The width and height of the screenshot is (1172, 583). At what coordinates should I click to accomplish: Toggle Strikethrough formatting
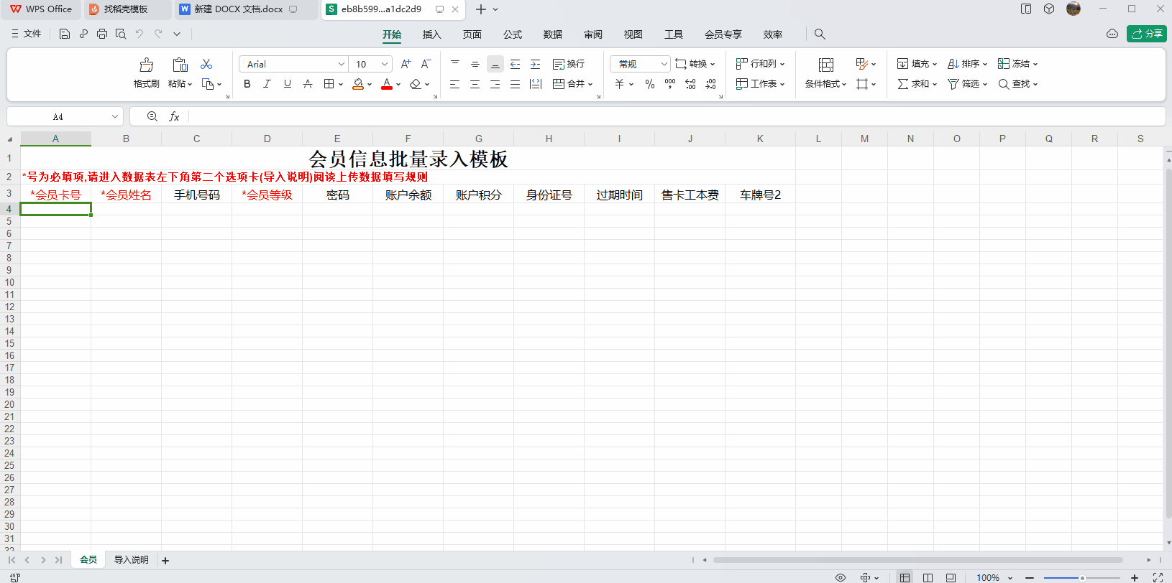pos(308,84)
